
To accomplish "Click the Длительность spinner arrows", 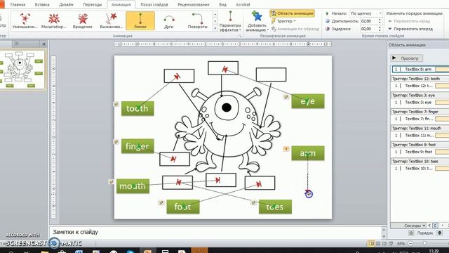I will (380, 21).
